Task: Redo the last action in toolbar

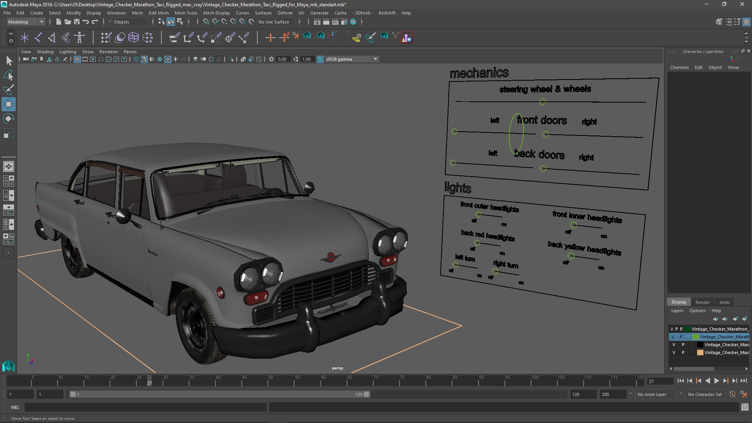Action: tap(95, 22)
